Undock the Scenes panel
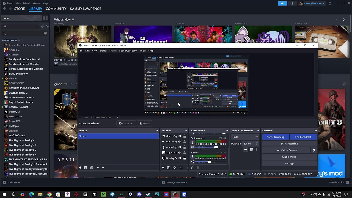The width and height of the screenshot is (352, 198). [157, 131]
